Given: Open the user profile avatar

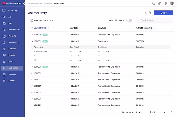Looking at the screenshot, I should [172, 3].
